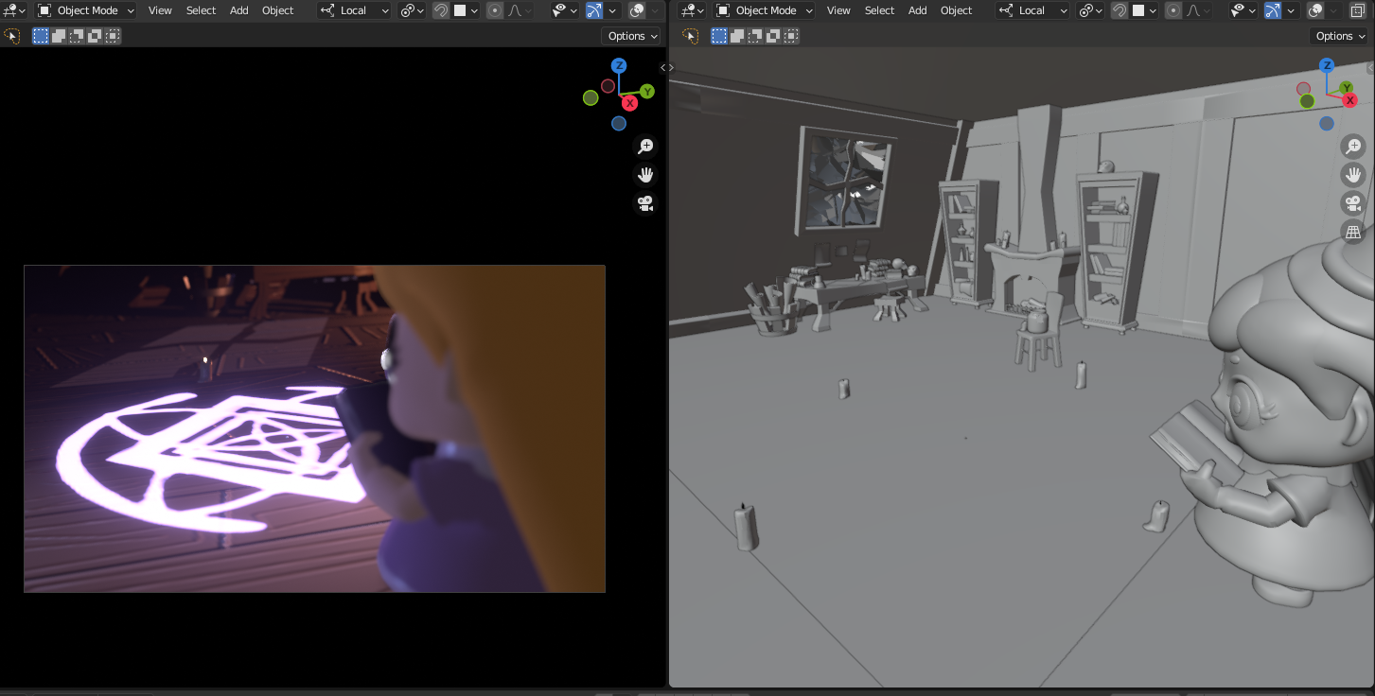The width and height of the screenshot is (1375, 696).
Task: Toggle gizmo display in left viewport
Action: coord(594,10)
